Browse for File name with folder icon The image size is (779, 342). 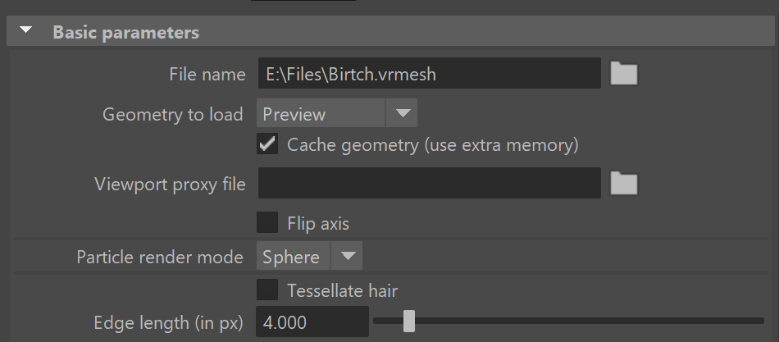623,74
